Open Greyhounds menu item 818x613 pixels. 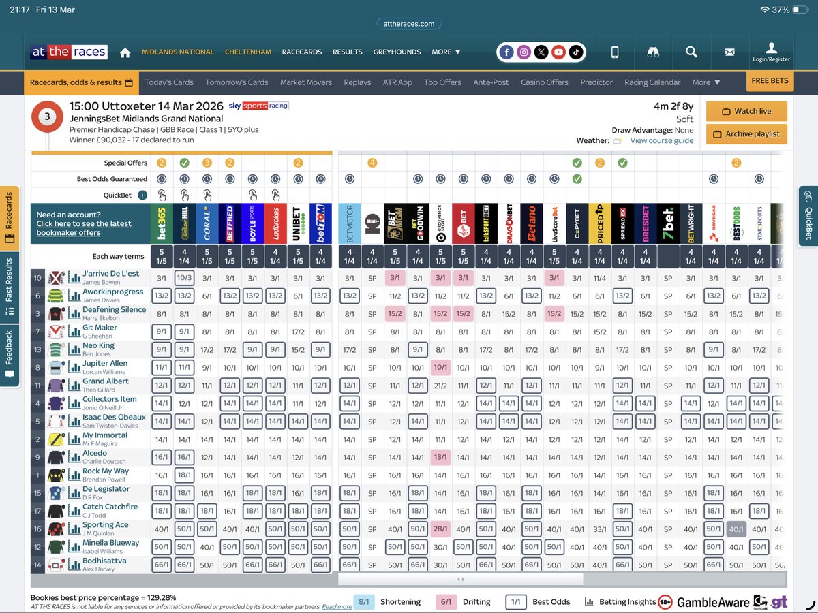pyautogui.click(x=397, y=52)
